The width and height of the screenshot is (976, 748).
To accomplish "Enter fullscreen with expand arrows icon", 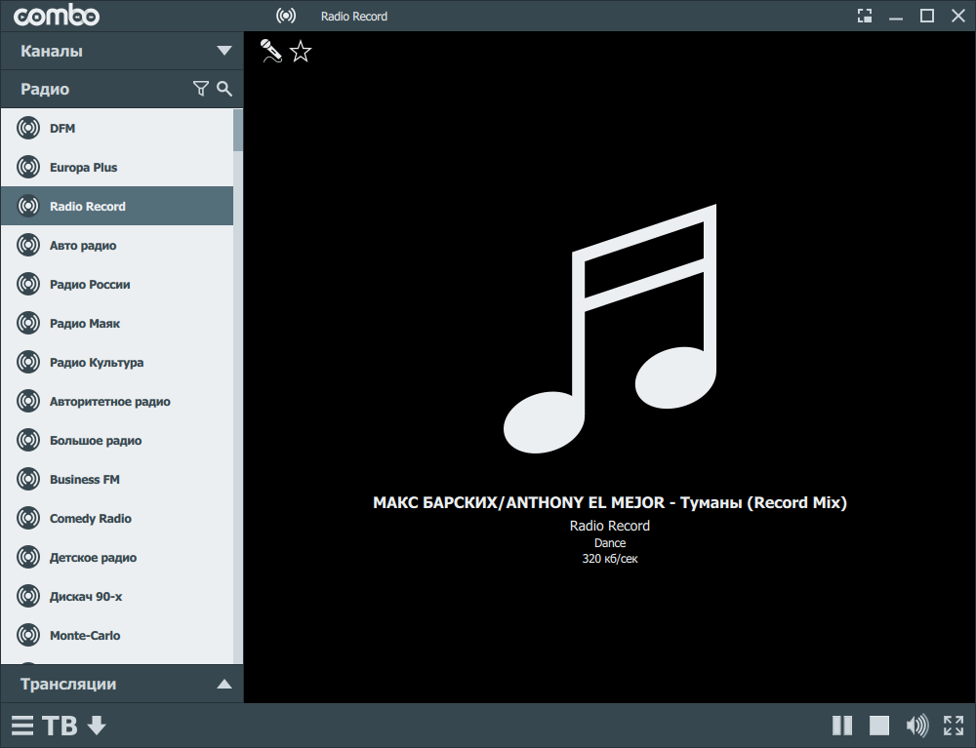I will point(953,725).
